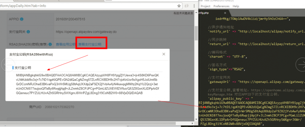Click the RSA2(SHA256)密钥(推荐) row label

[28, 44]
